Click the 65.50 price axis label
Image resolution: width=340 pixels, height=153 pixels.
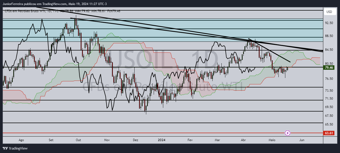click(329, 124)
